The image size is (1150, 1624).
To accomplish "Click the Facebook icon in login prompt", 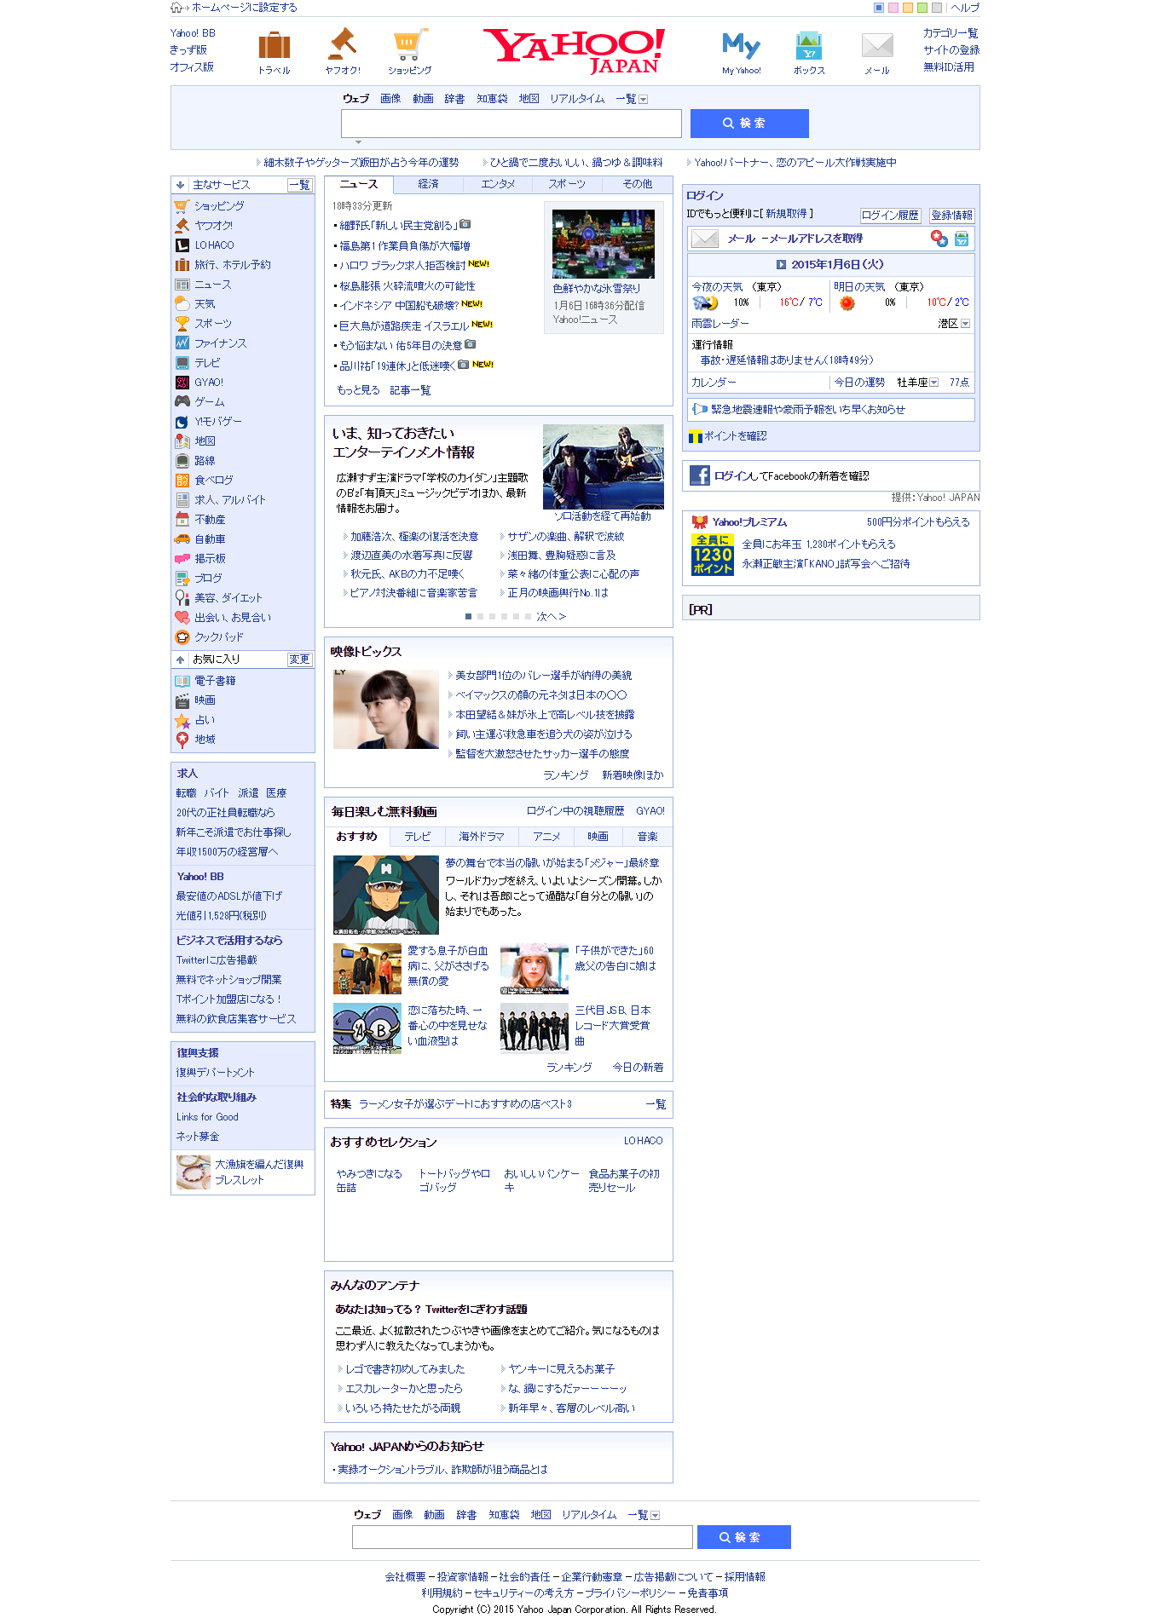I will tap(699, 475).
